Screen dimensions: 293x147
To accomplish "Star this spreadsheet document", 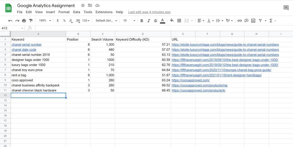I will pyautogui.click(x=83, y=5).
